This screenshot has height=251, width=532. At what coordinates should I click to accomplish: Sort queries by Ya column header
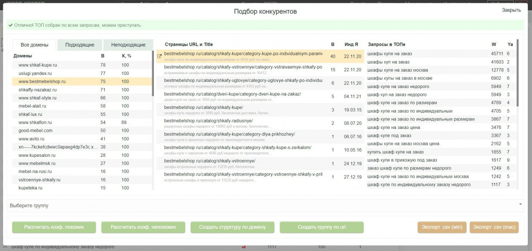point(510,44)
